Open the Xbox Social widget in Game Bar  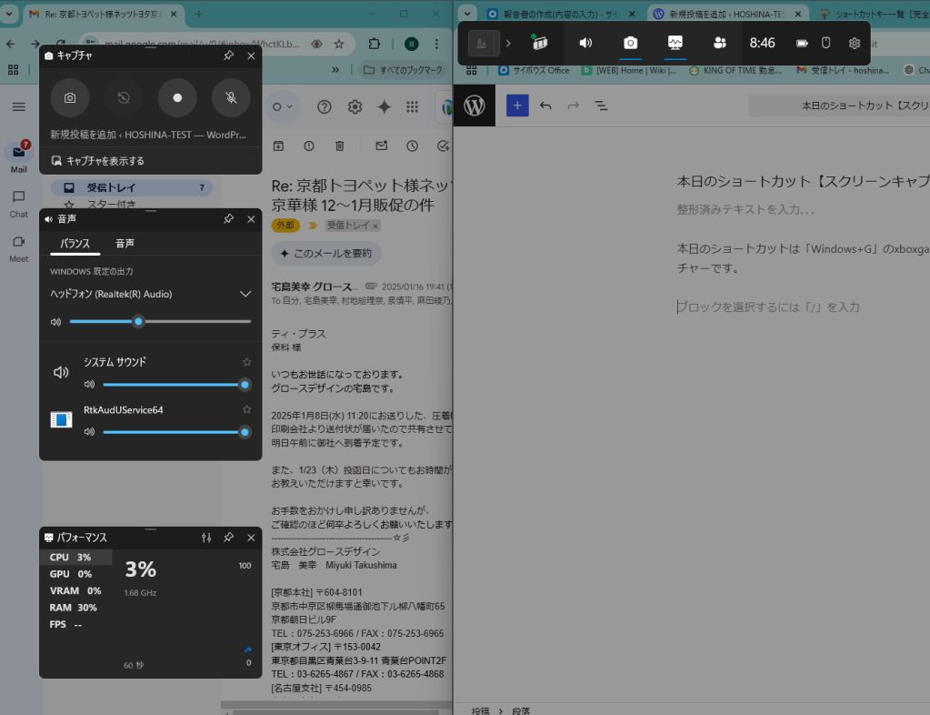click(x=719, y=43)
